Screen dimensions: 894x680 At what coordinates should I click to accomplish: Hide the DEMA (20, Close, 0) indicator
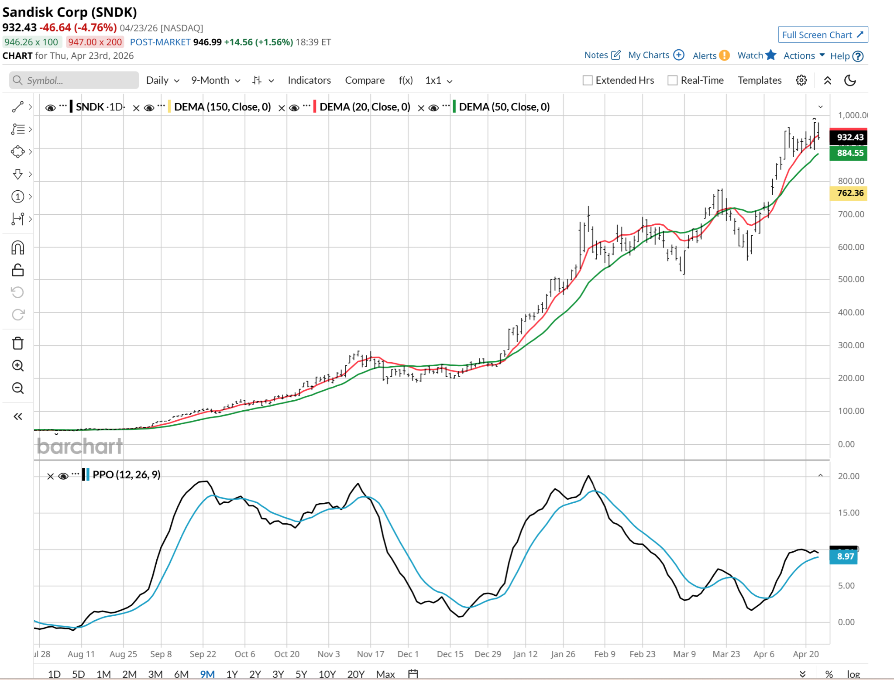tap(294, 107)
